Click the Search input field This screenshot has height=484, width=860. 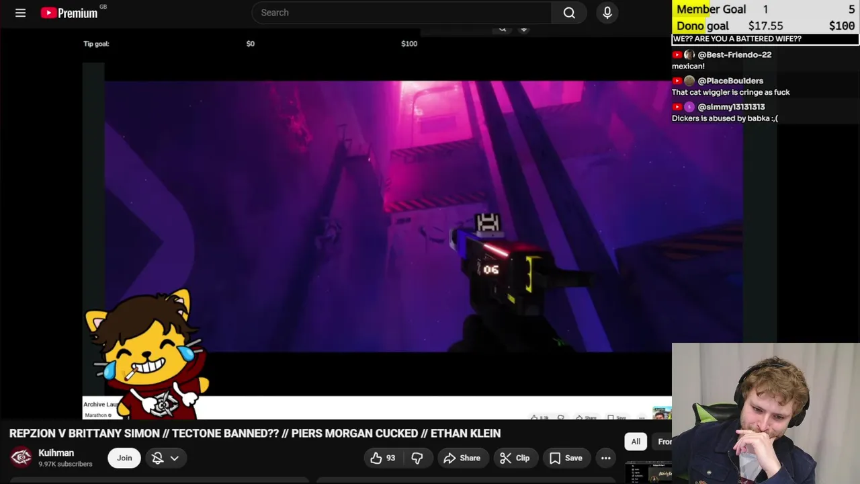(402, 13)
